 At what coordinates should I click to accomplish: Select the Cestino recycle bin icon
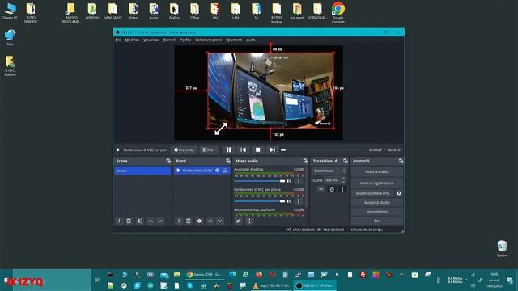coord(502,249)
